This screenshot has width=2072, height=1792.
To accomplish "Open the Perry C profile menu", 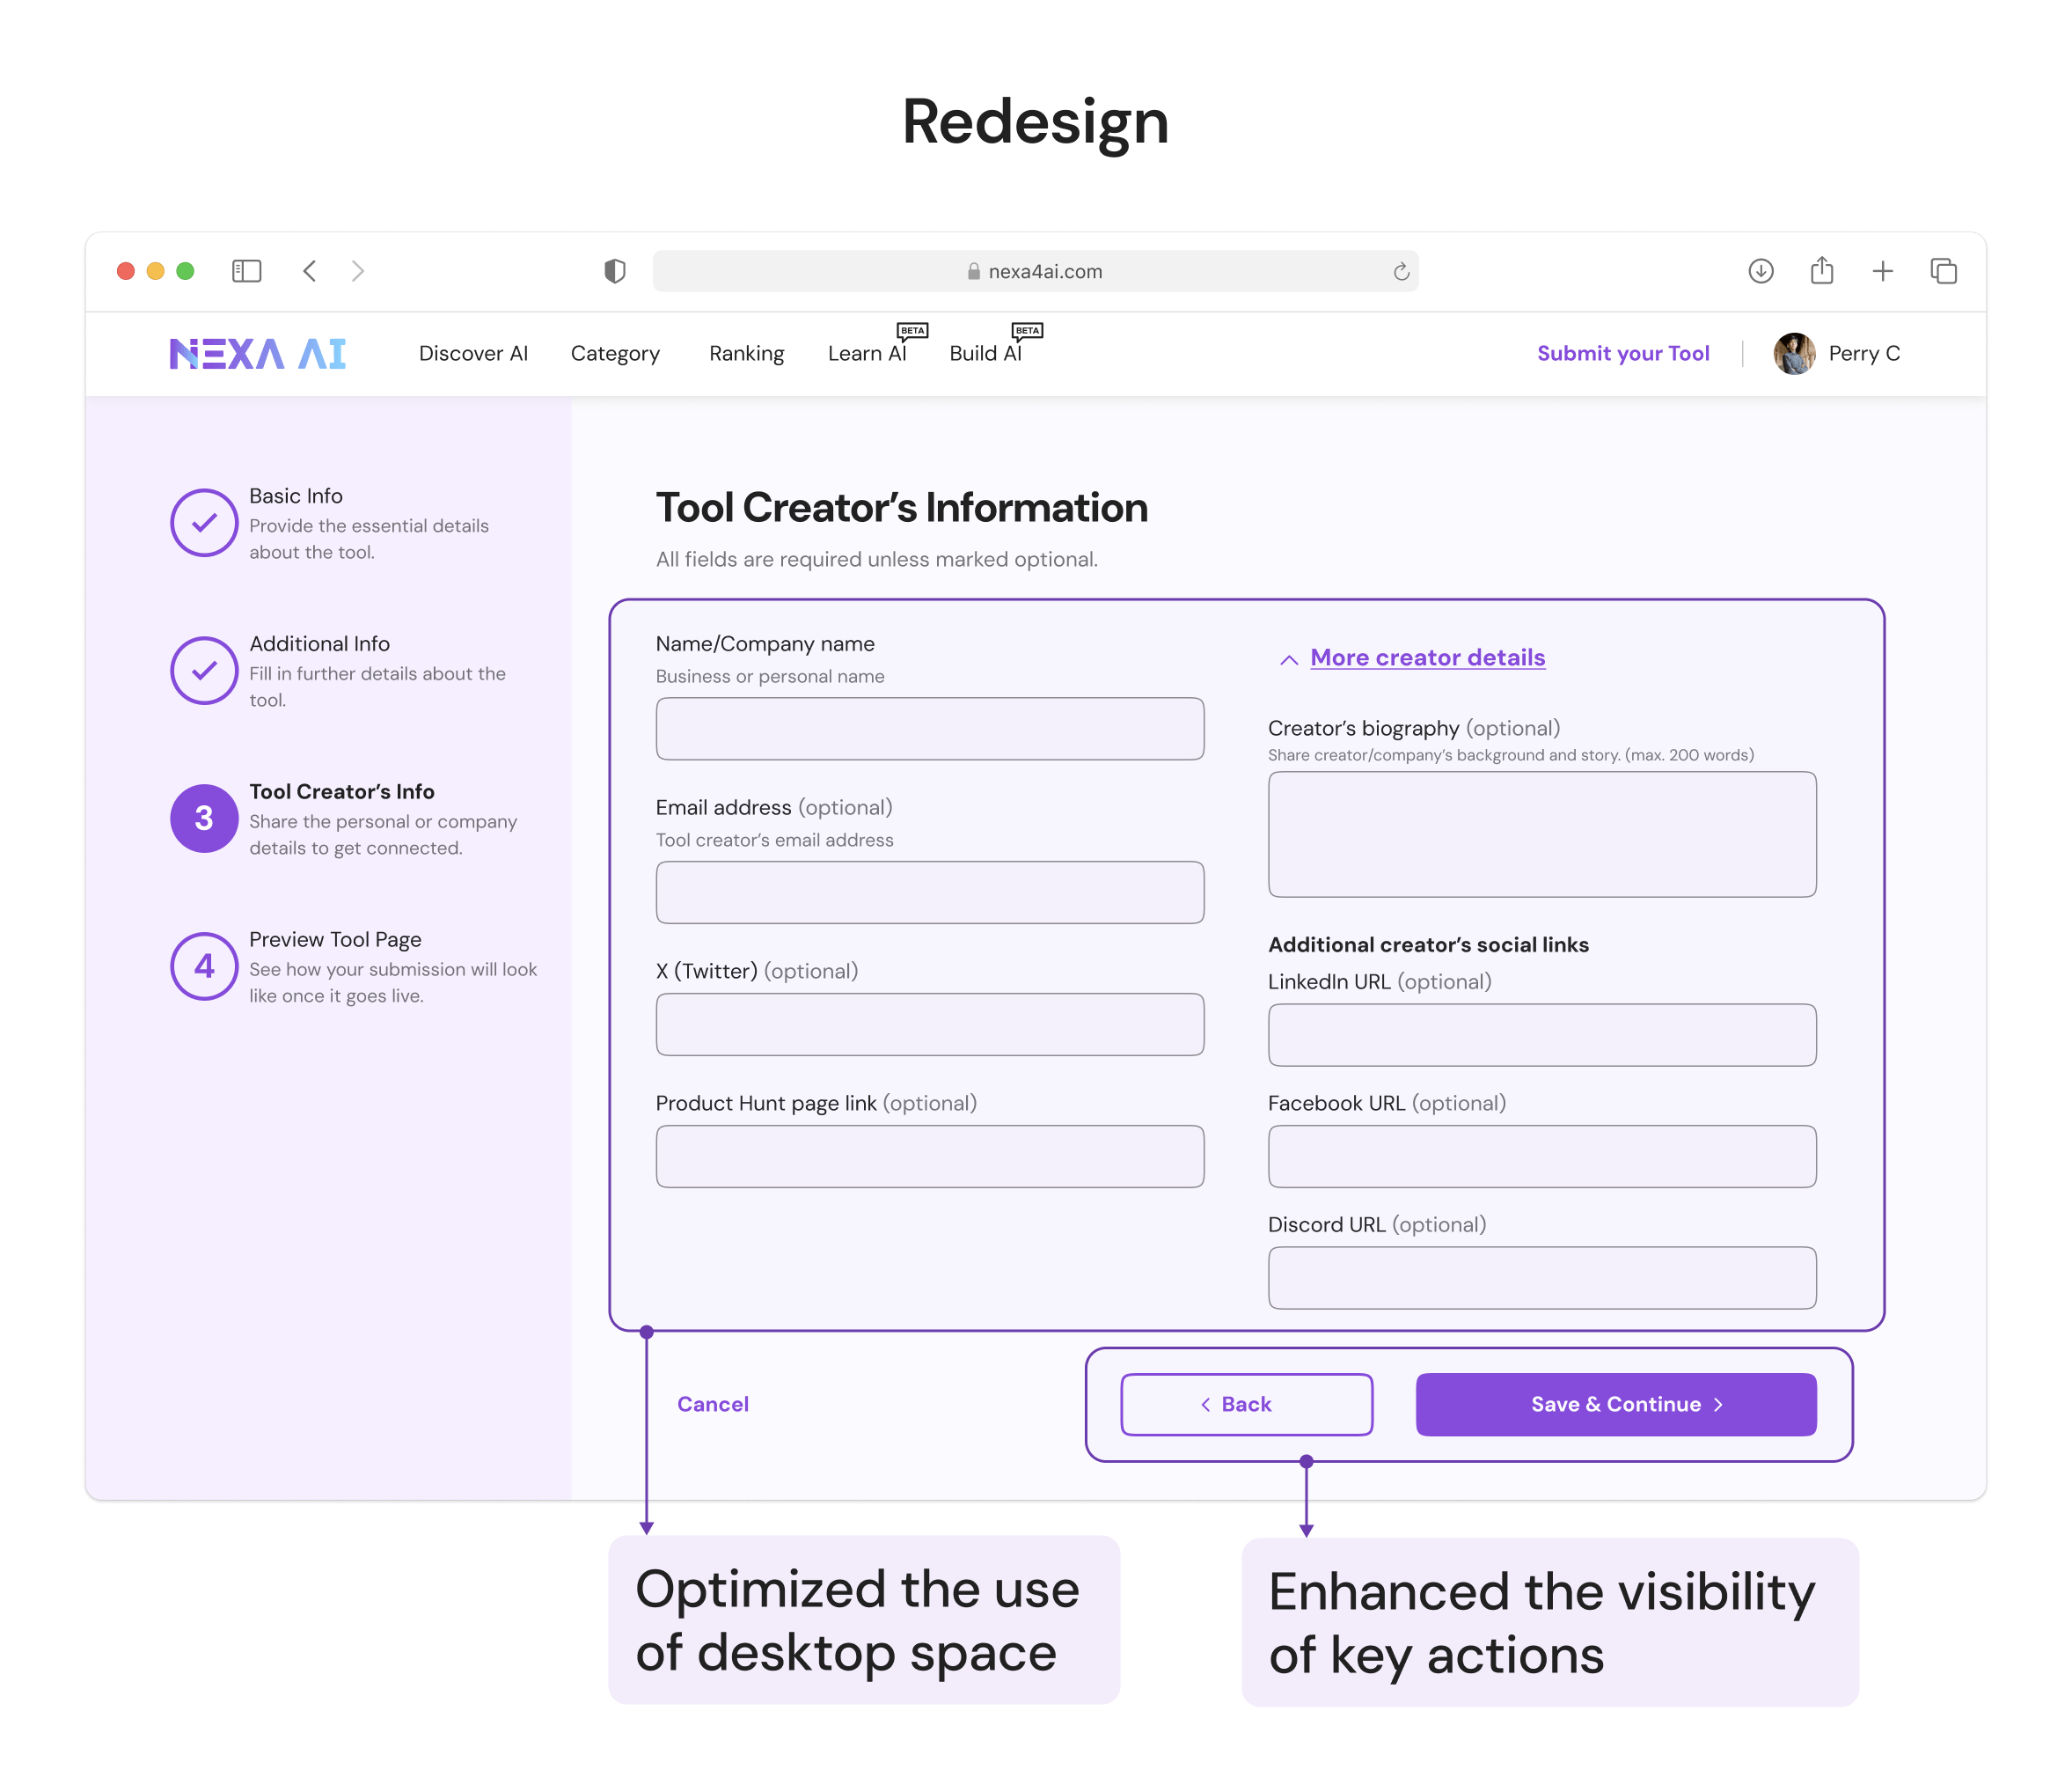I will click(x=1837, y=353).
